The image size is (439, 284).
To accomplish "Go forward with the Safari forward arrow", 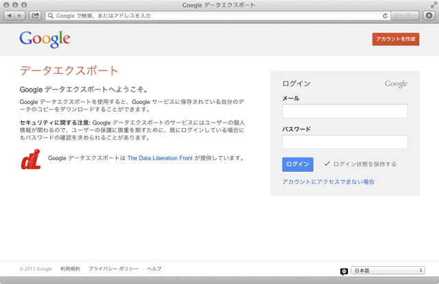I will point(20,16).
